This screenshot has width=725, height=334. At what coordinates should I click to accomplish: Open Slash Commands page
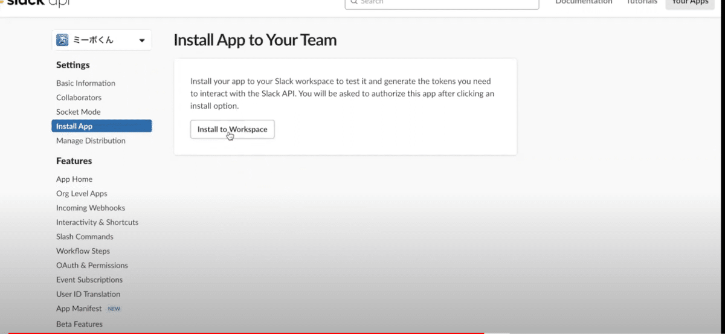85,237
